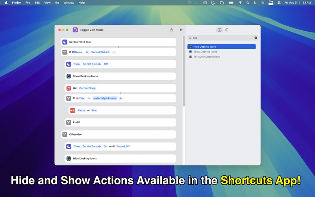The image size is (315, 197).
Task: Select Hide Desktop Icons in search results
Action: coord(222,46)
